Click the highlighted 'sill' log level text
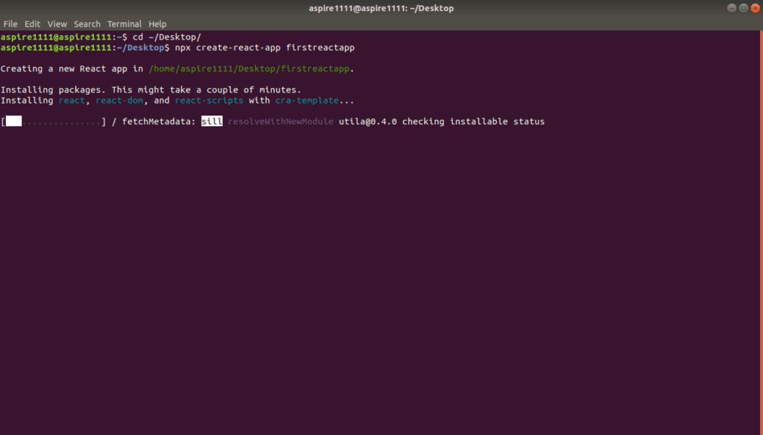The image size is (763, 435). click(212, 121)
